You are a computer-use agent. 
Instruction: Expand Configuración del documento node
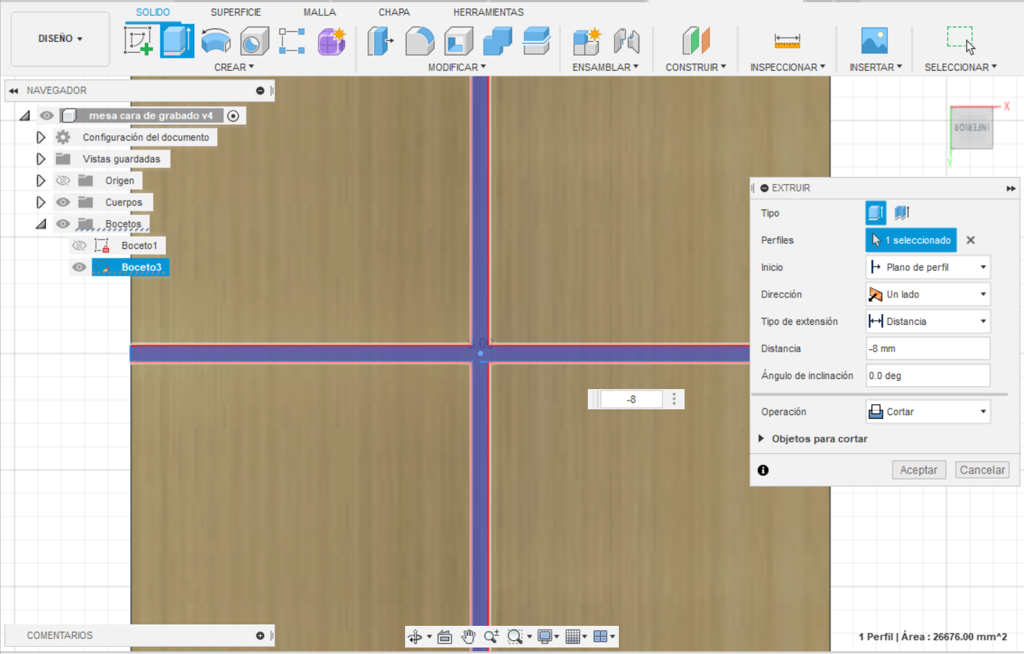click(x=41, y=137)
